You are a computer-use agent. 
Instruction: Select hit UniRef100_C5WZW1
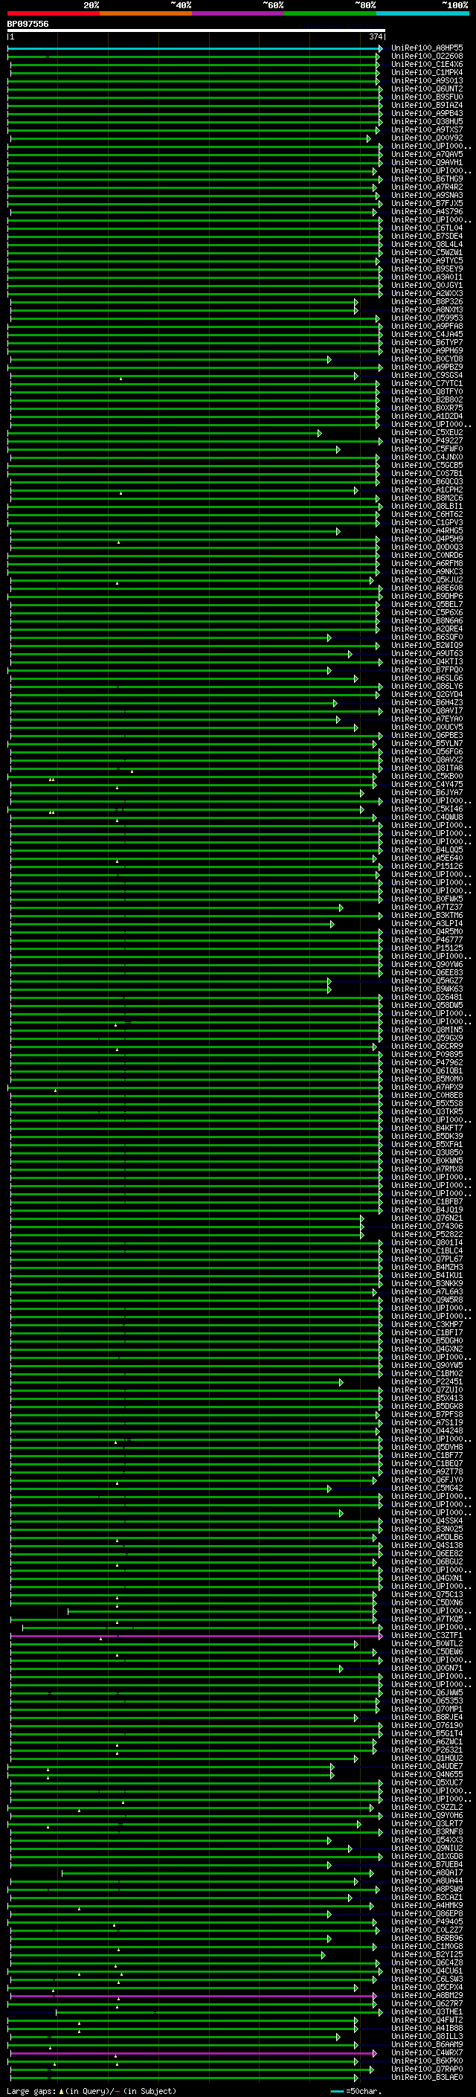(427, 252)
